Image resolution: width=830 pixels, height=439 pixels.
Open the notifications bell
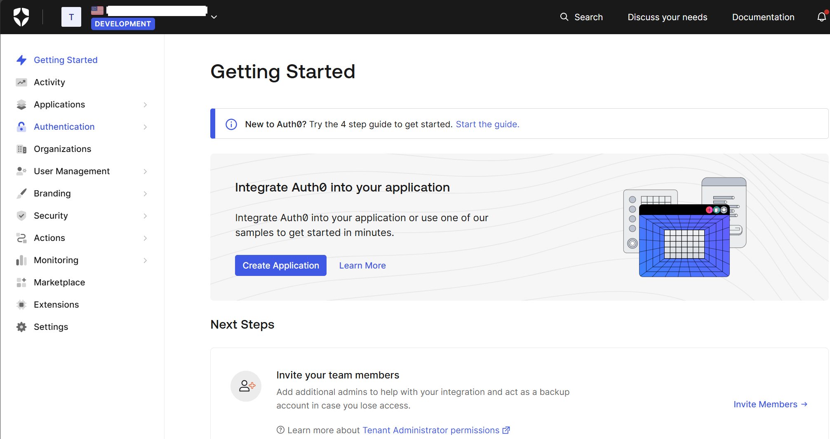tap(822, 17)
